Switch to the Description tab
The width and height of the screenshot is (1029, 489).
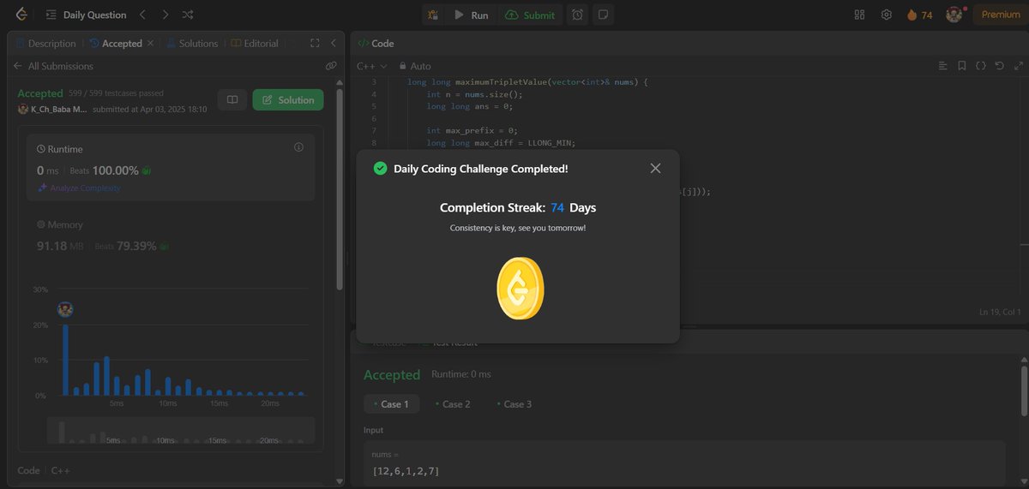[x=45, y=43]
